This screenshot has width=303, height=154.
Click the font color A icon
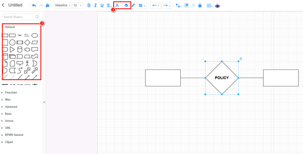point(117,5)
